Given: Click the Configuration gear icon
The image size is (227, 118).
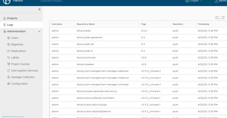Looking at the screenshot, I should tap(9, 84).
